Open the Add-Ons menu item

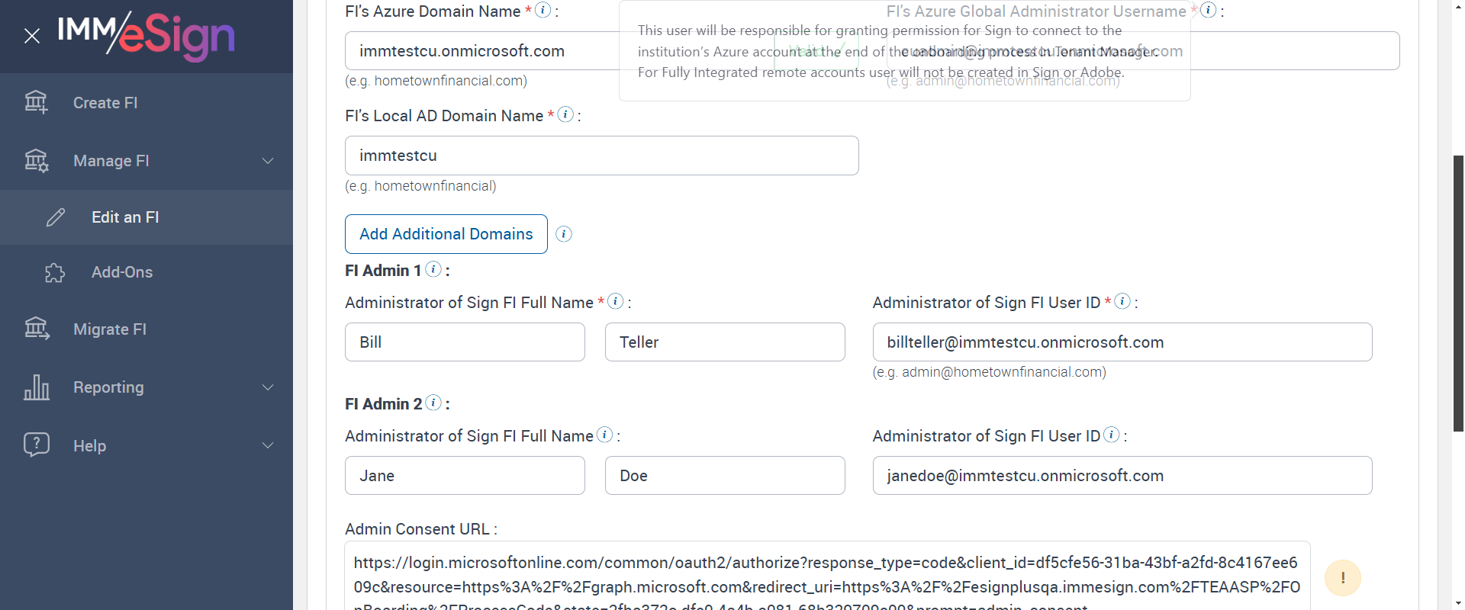[122, 272]
